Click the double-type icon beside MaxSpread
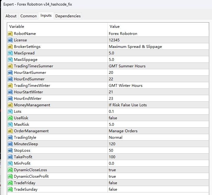This screenshot has width=212, height=195. 10,53
